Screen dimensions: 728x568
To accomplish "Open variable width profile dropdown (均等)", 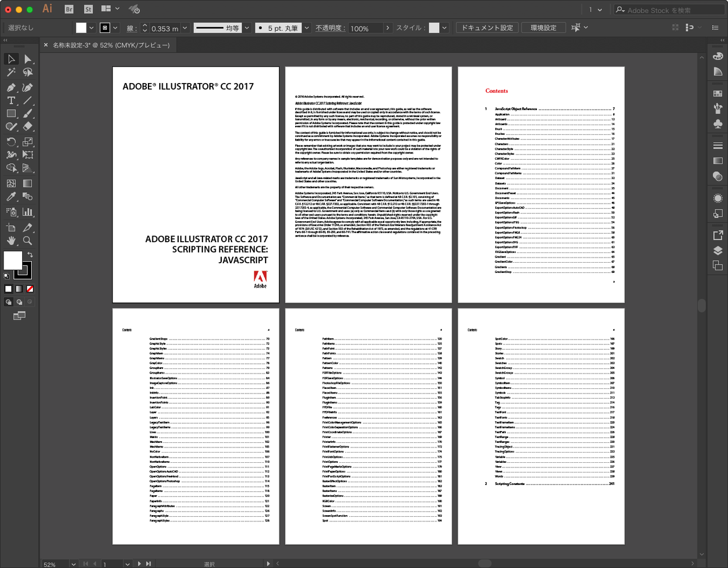I will pyautogui.click(x=247, y=28).
